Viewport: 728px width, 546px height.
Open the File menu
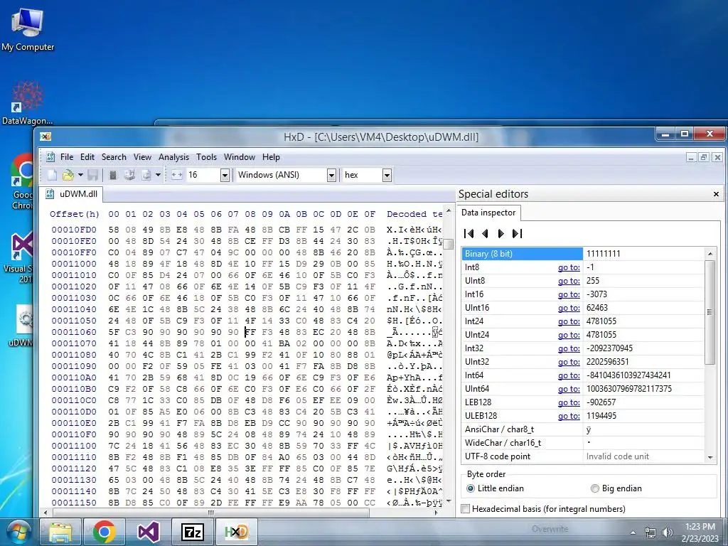[67, 157]
